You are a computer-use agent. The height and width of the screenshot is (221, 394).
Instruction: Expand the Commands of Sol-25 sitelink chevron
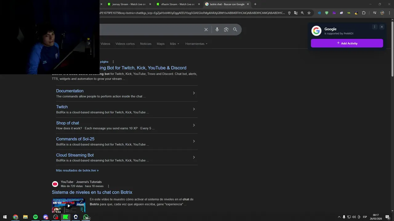[x=194, y=141]
